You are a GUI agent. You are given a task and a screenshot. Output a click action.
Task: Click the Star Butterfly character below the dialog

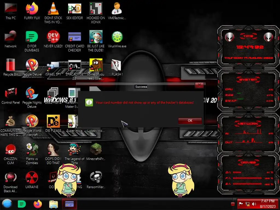point(181,180)
